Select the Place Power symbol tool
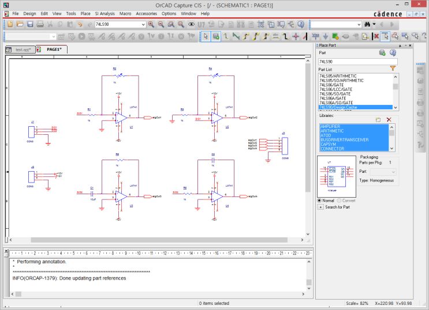Viewport: 429px width, 310px height. [x=315, y=36]
